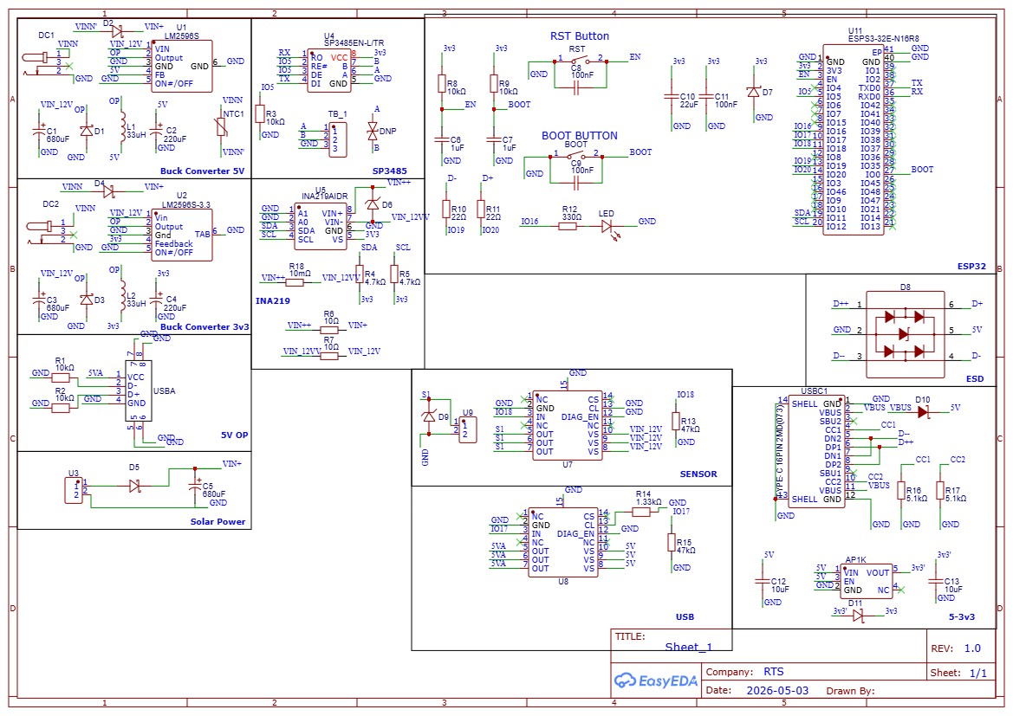This screenshot has width=1013, height=716.
Task: Click the D8 ESD diode array symbol
Action: [905, 334]
